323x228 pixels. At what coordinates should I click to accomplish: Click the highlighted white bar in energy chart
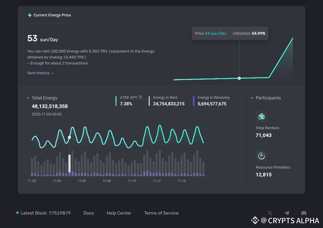70,164
